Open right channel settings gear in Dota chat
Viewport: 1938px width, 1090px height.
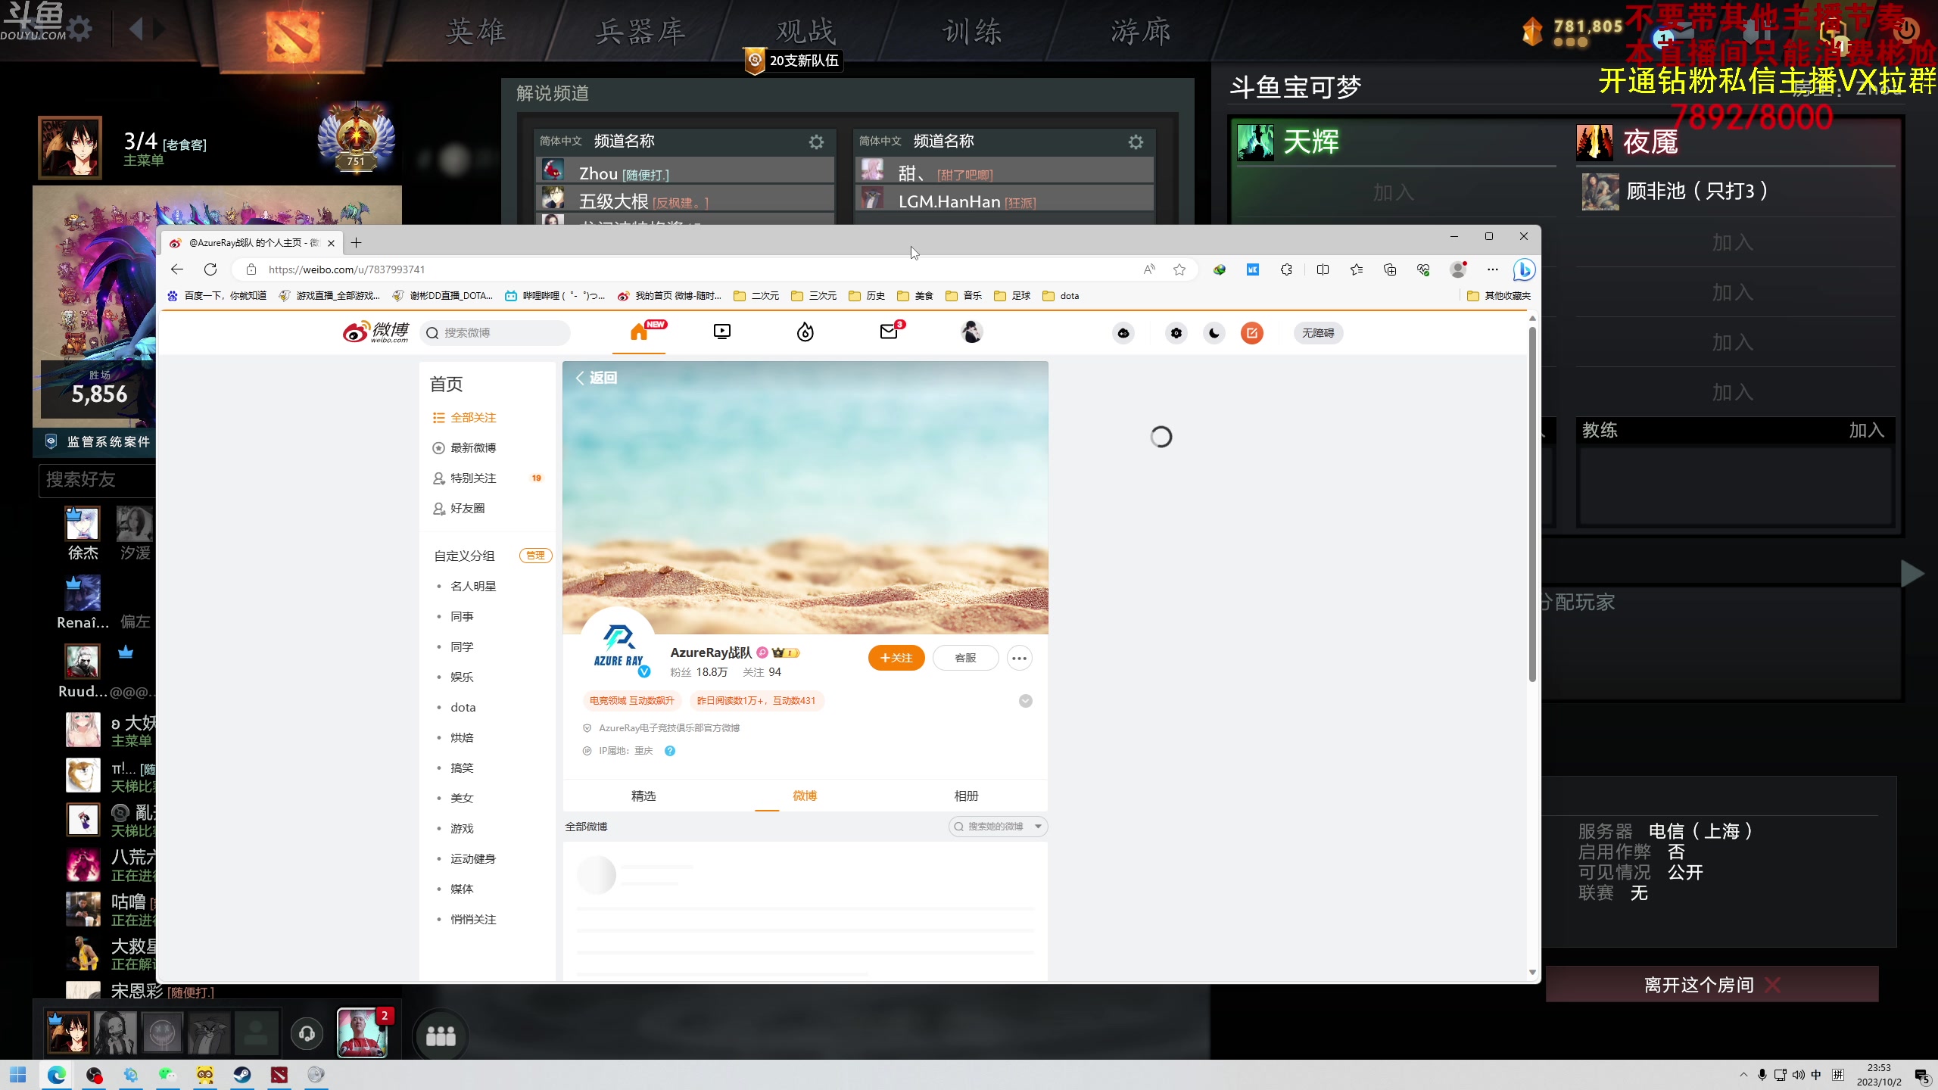(1136, 142)
